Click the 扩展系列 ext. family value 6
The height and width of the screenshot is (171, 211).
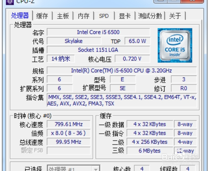[59, 88]
